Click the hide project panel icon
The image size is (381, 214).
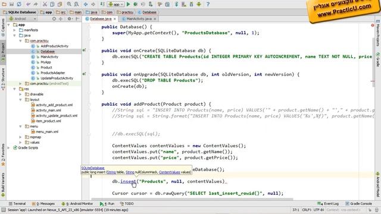(77, 18)
